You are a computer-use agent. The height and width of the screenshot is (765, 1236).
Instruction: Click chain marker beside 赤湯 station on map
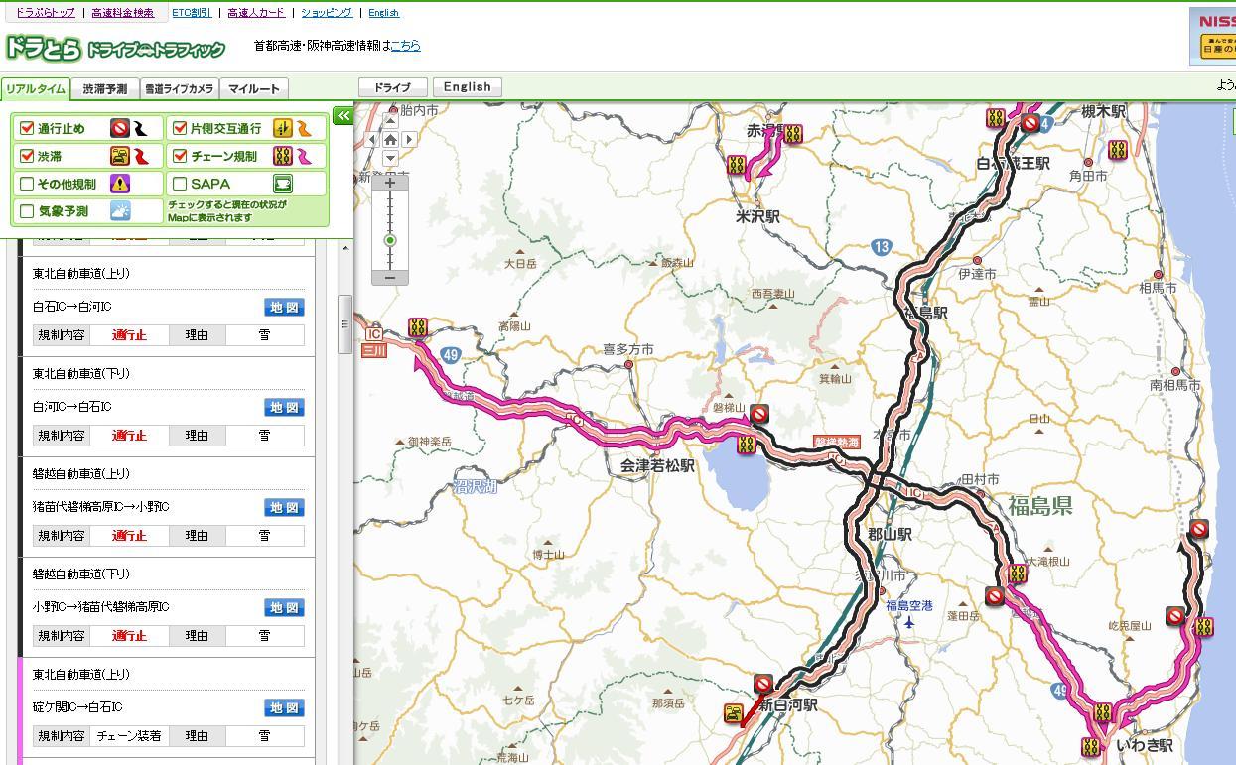point(793,134)
